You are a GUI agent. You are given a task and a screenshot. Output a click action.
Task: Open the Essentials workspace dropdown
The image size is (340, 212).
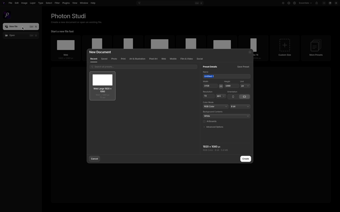point(305,3)
